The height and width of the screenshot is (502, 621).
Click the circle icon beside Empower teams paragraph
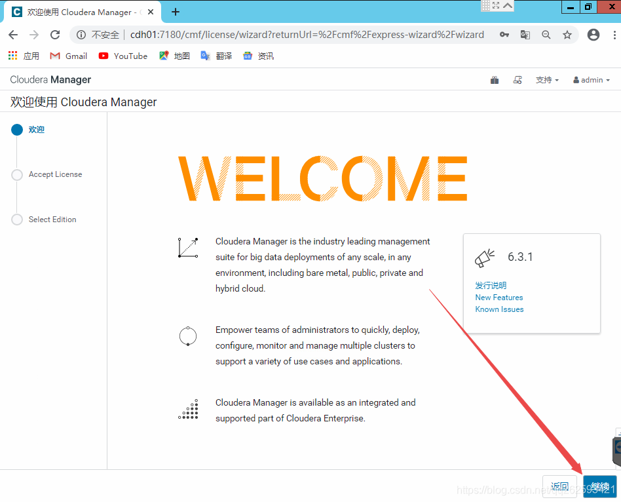(188, 336)
